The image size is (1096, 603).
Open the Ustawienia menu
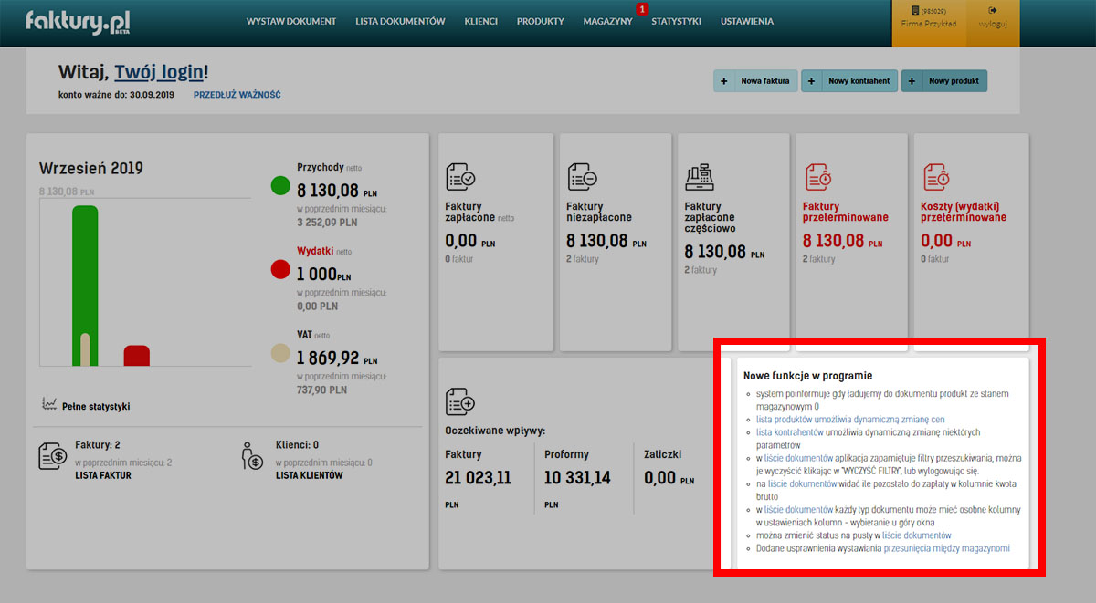coord(746,21)
